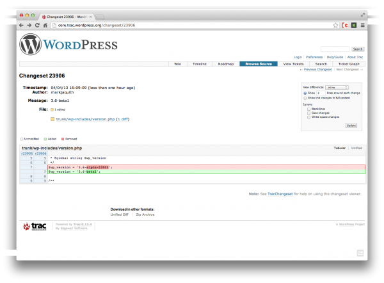Switch diff view to Tabular
This screenshot has width=384, height=283.
pos(340,148)
